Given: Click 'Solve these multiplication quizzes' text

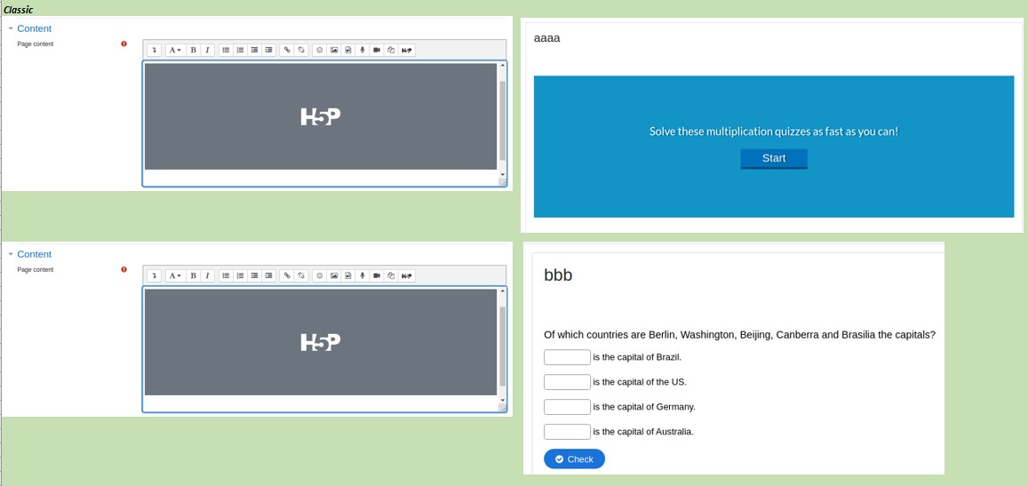Looking at the screenshot, I should 774,131.
